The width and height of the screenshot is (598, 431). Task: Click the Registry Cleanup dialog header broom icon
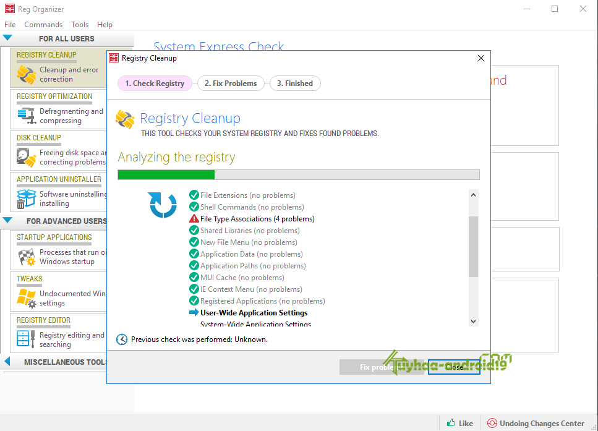(x=125, y=119)
